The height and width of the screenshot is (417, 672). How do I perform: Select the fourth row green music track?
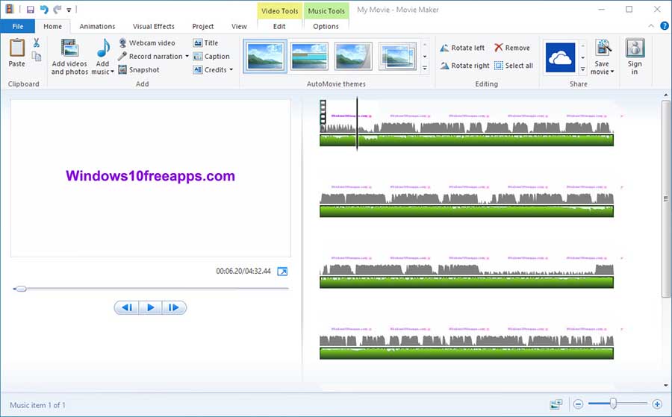[467, 353]
